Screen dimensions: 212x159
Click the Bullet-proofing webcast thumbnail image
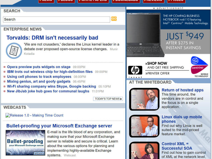pos(25,143)
